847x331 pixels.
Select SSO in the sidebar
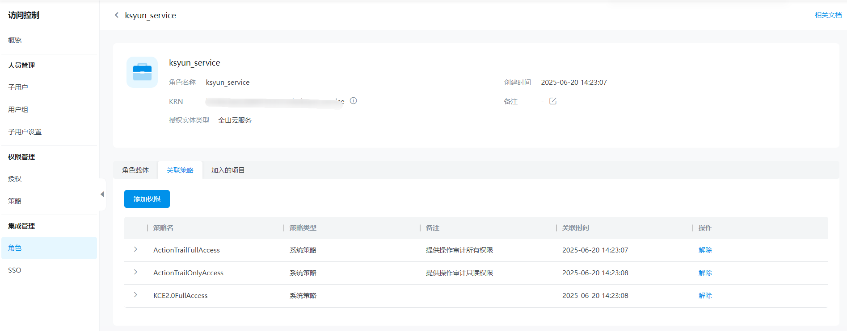pyautogui.click(x=15, y=270)
